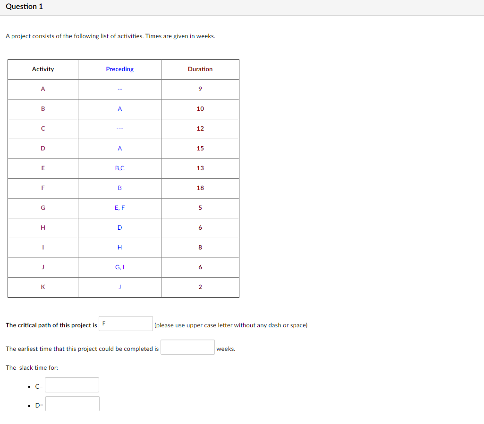The image size is (484, 424).
Task: Select the duration 18 for activity F
Action: pyautogui.click(x=200, y=188)
